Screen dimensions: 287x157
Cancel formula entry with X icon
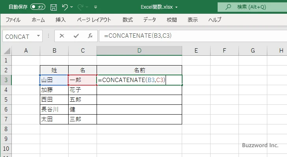pos(62,36)
